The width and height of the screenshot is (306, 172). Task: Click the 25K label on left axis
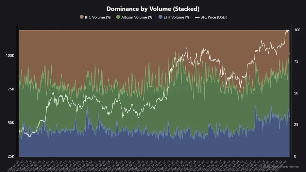coord(11,156)
